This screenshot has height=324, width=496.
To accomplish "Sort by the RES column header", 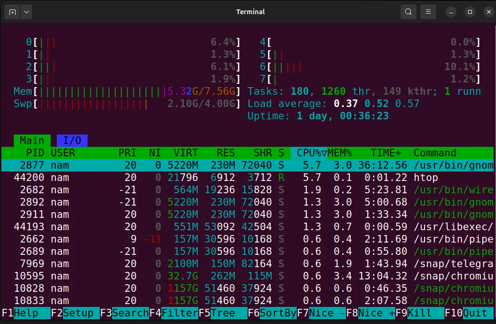I will point(226,153).
